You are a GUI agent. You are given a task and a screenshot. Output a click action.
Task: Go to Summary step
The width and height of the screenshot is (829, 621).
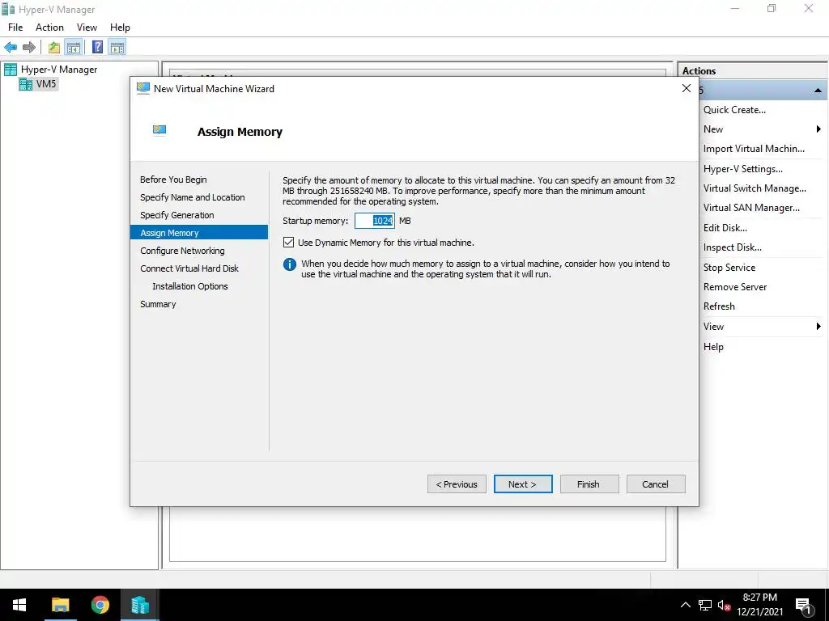point(158,304)
